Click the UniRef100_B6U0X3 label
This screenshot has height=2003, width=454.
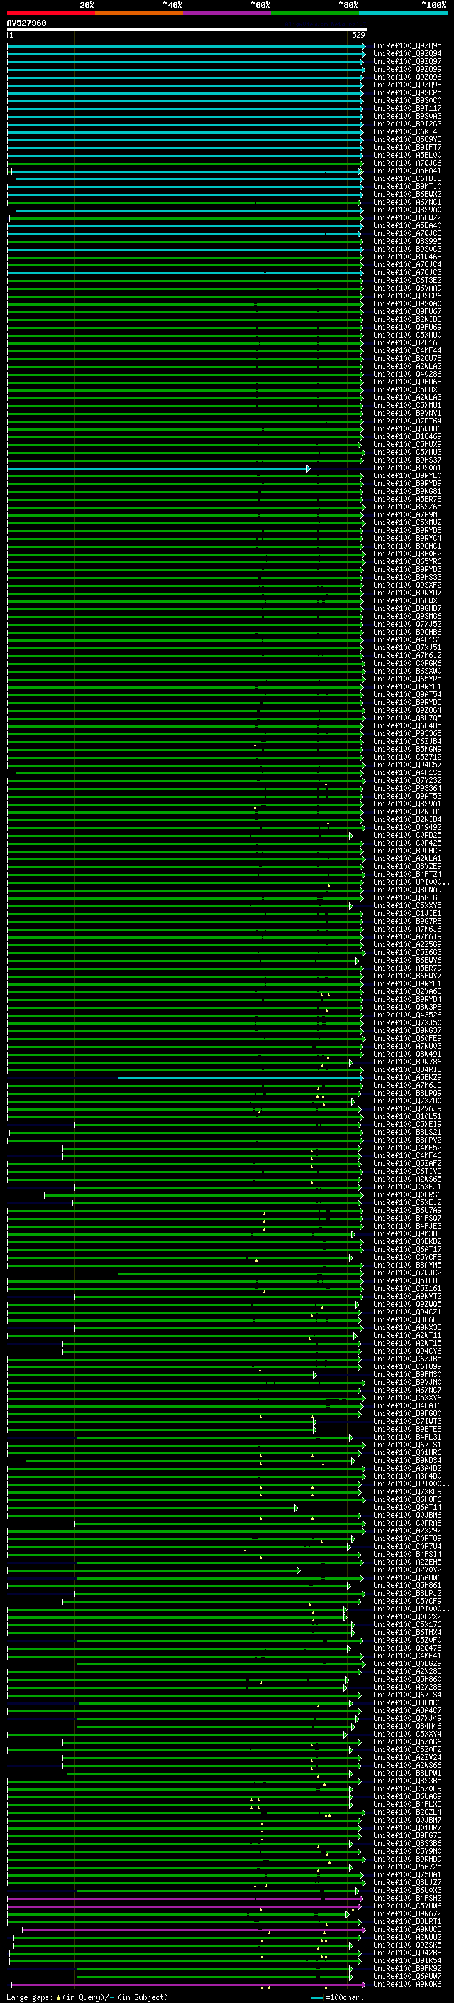[x=407, y=1890]
